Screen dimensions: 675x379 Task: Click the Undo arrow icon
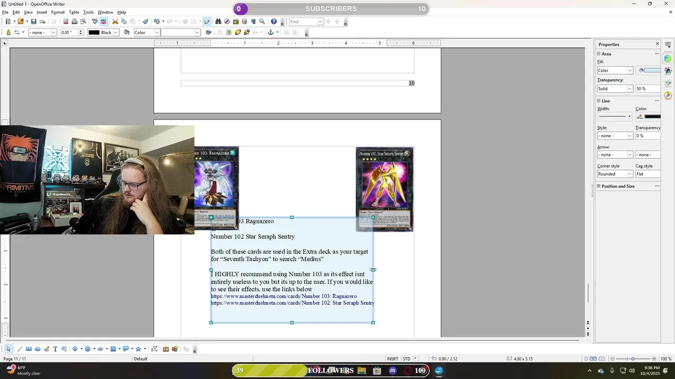point(157,22)
